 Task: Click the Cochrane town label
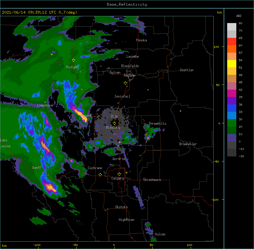[95, 168]
